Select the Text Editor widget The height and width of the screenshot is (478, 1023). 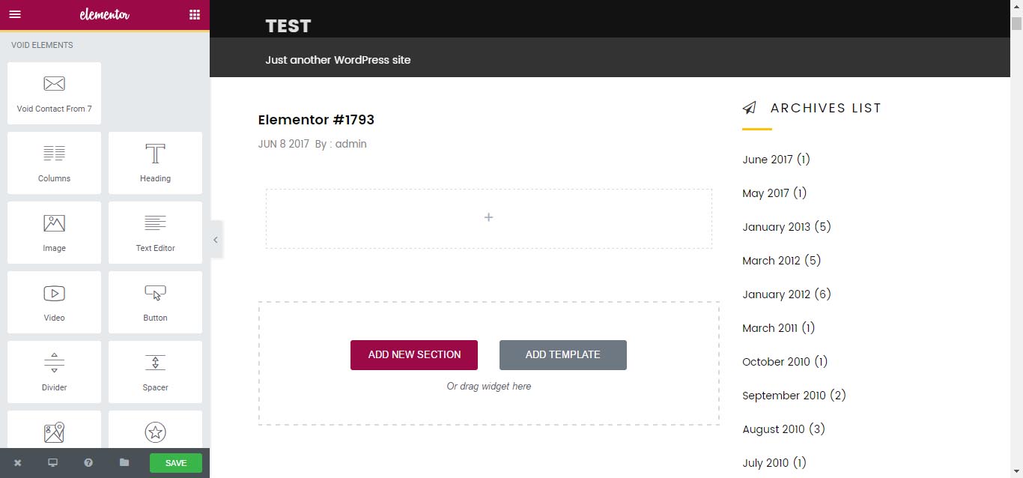155,232
